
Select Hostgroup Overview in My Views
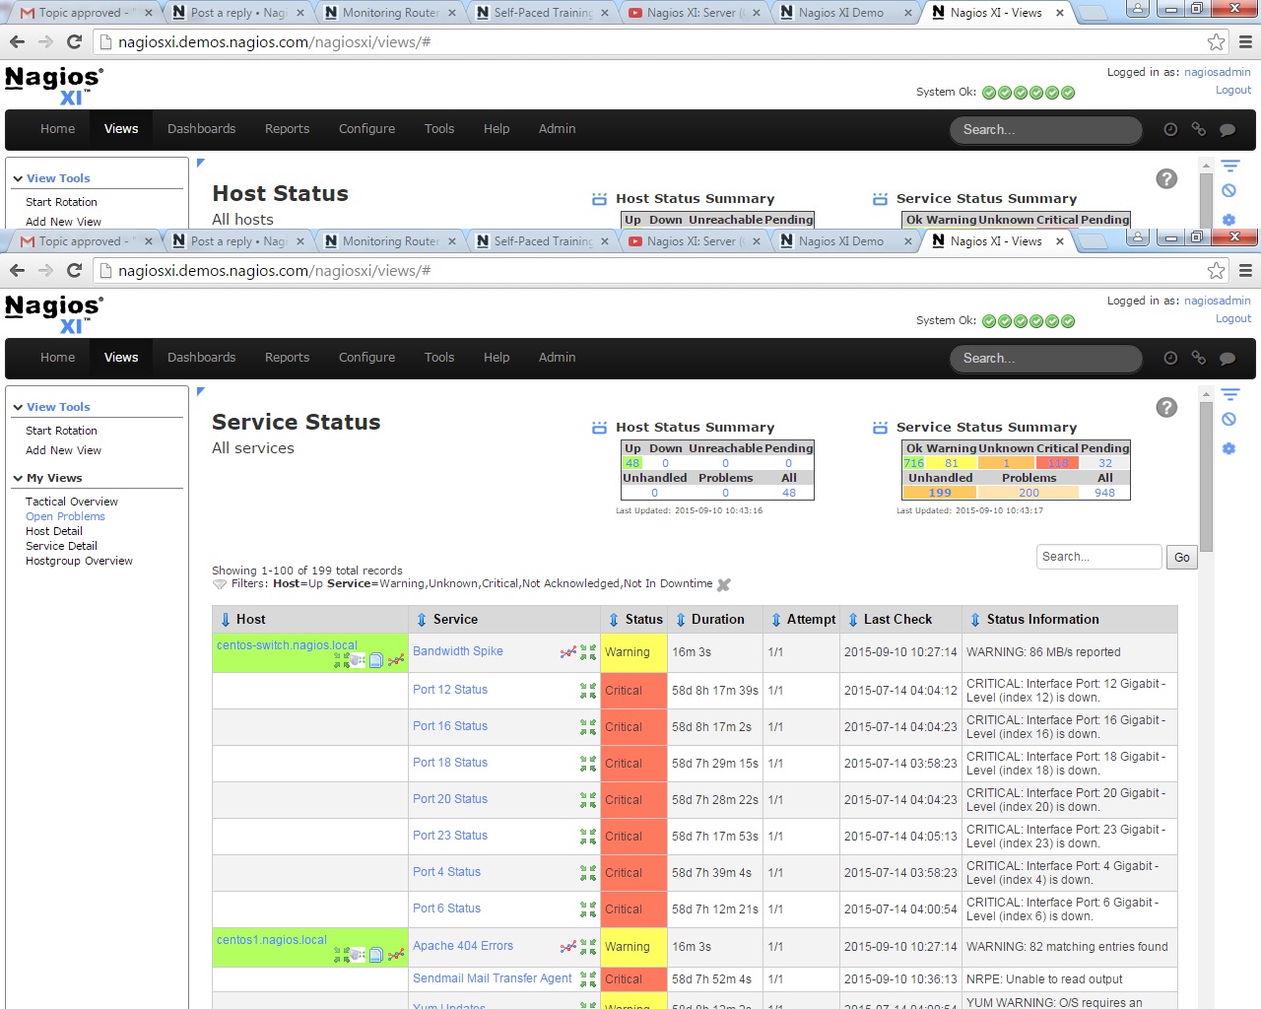pyautogui.click(x=79, y=561)
